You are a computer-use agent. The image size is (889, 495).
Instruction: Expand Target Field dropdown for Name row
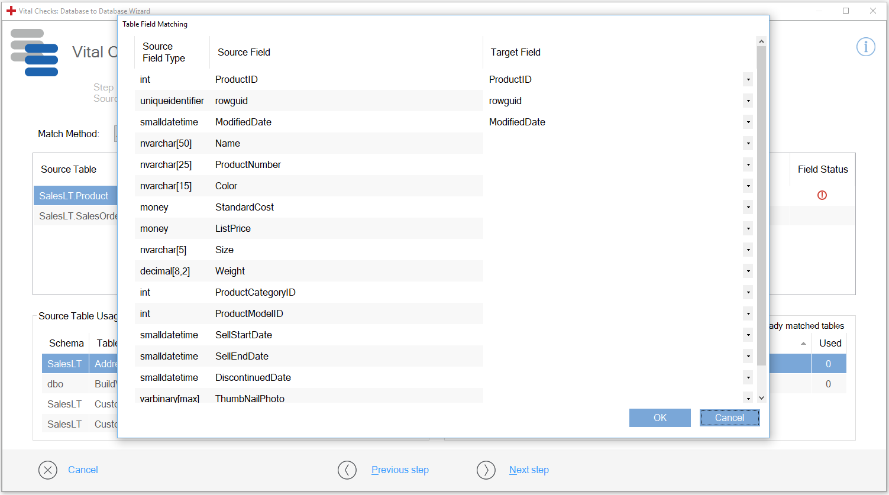[748, 144]
